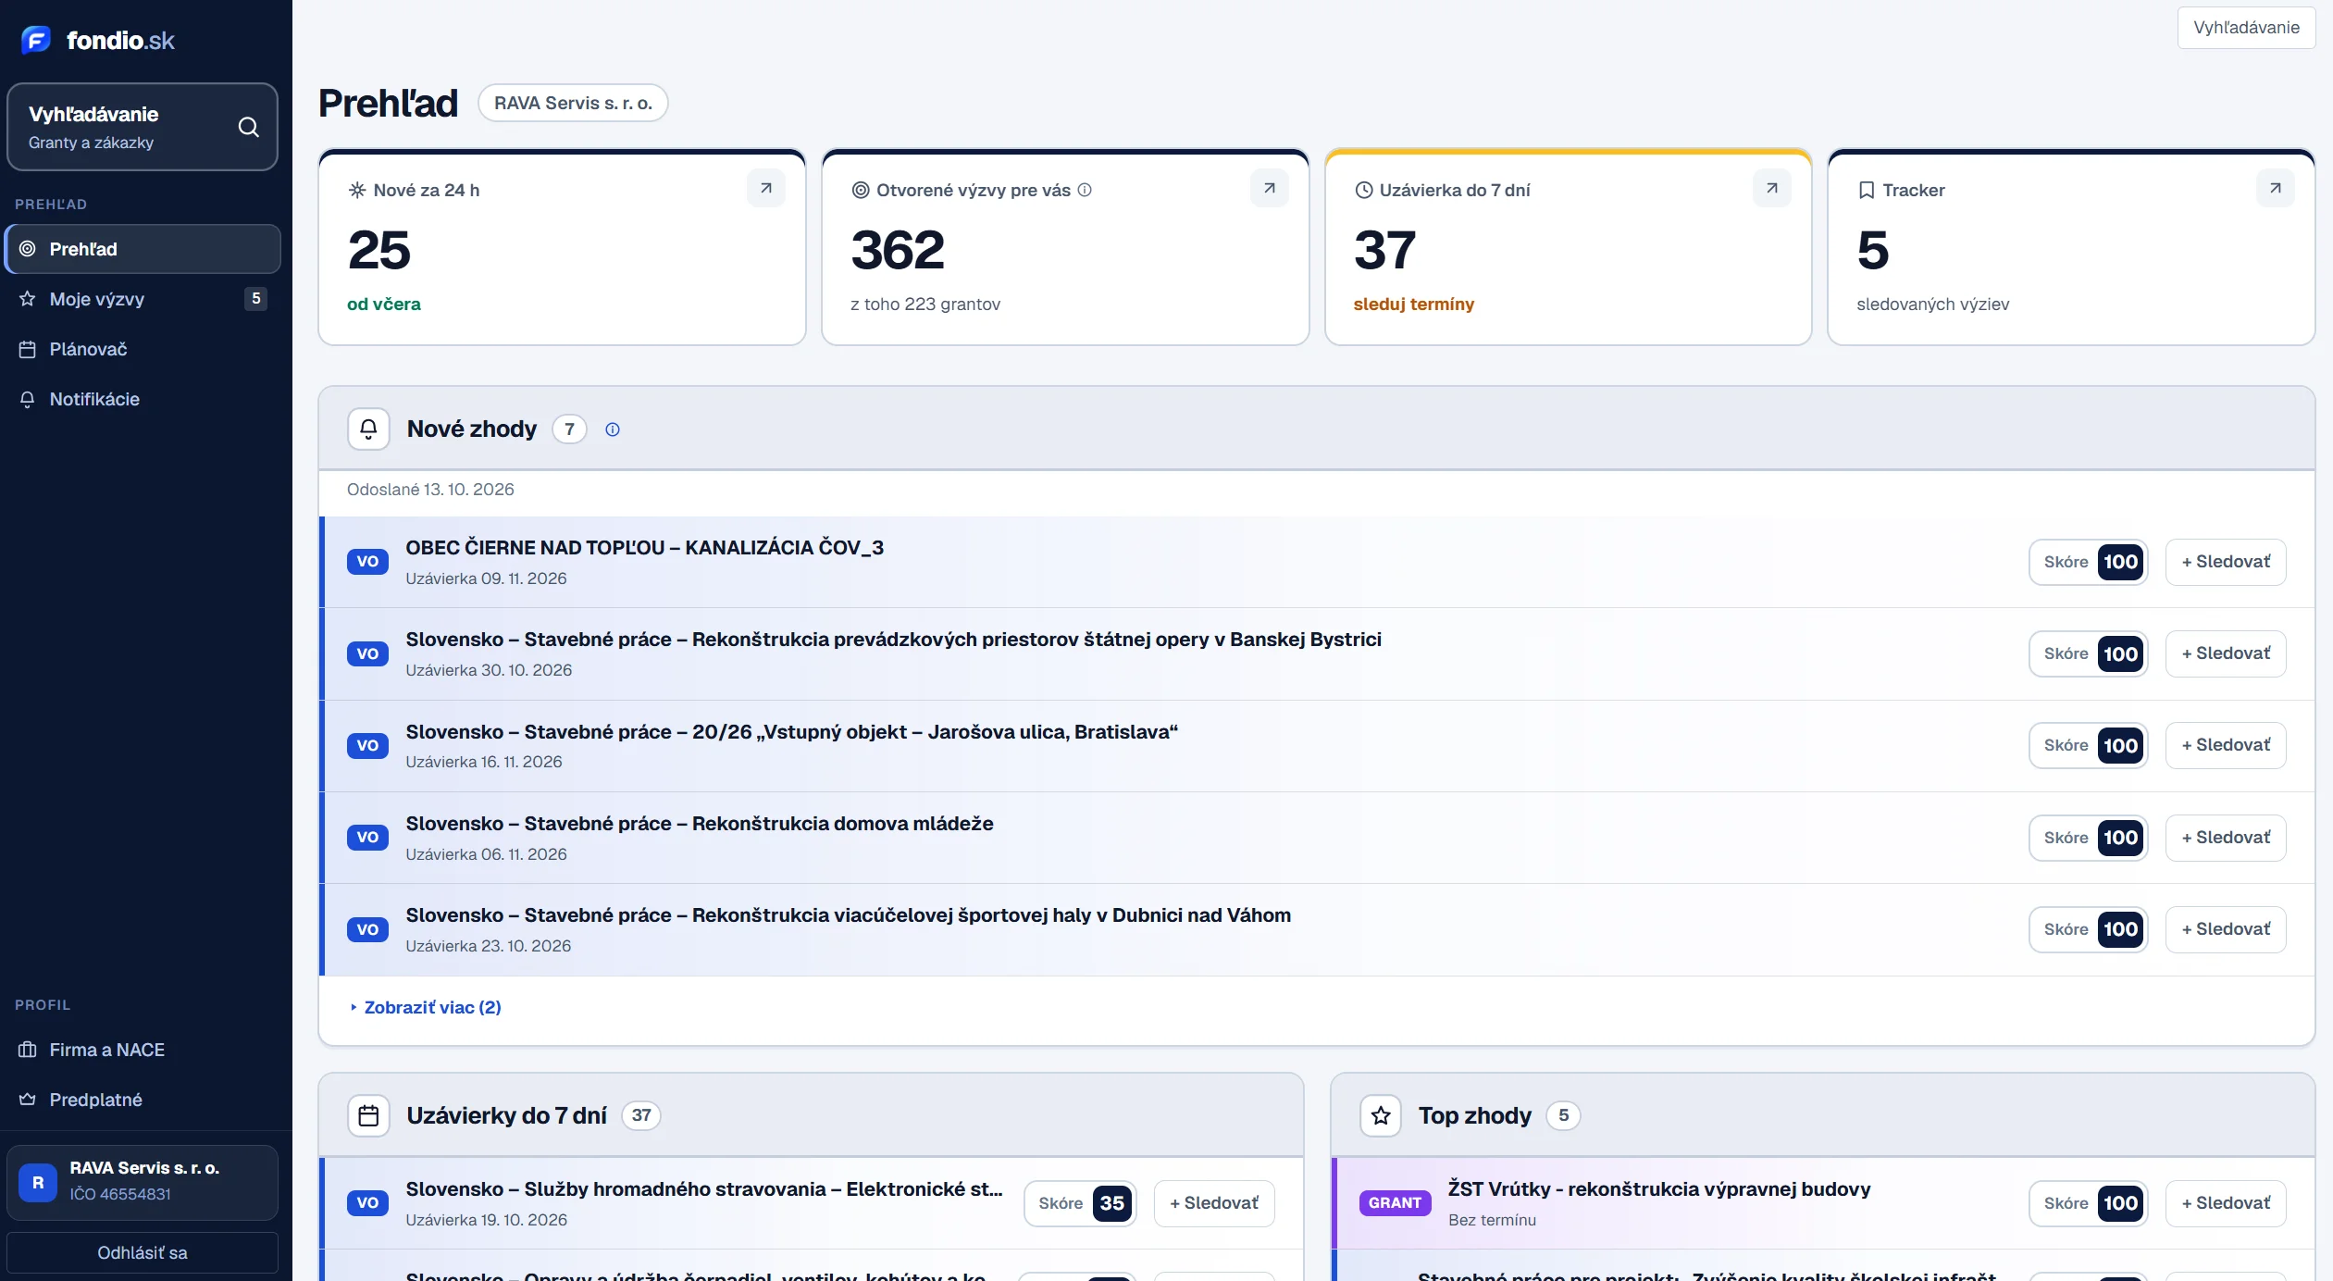Click VO badge on hromadného stravovania row
Image resolution: width=2333 pixels, height=1281 pixels.
coord(367,1203)
